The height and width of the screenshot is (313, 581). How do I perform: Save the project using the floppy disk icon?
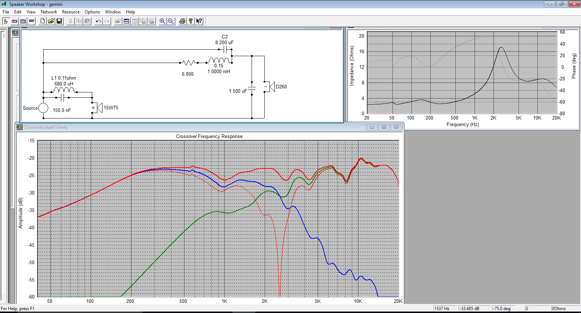point(59,21)
